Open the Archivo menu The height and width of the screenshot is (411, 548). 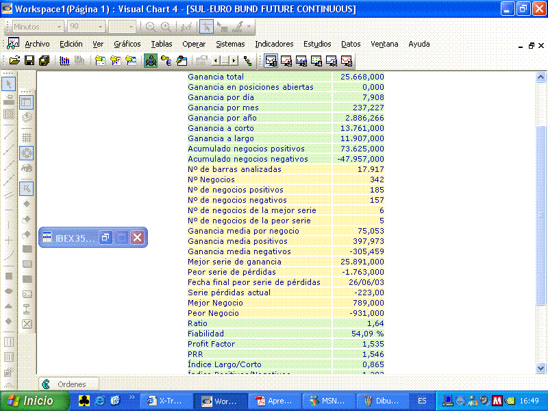(37, 44)
